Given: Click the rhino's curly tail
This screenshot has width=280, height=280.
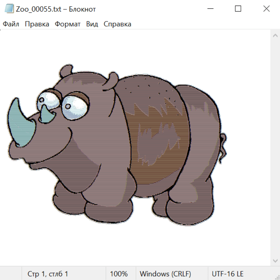Looking at the screenshot, I should click(223, 146).
